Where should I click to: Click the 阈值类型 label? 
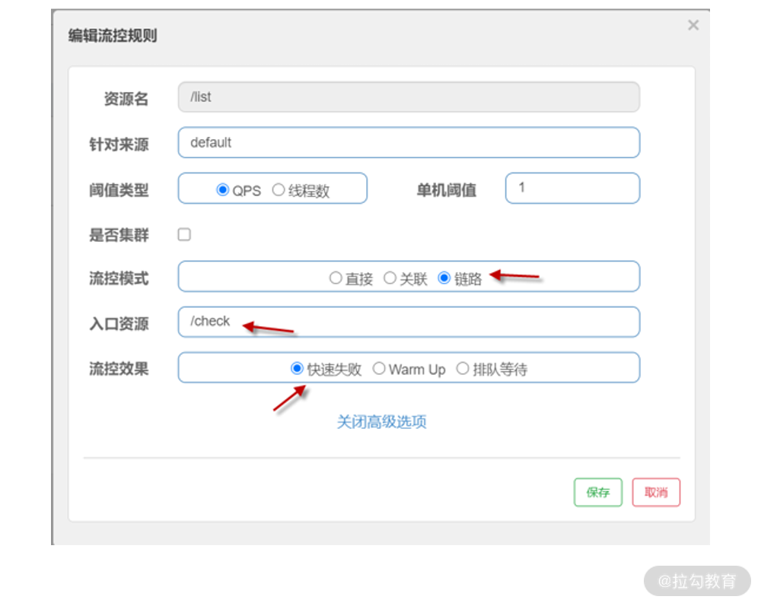coord(119,190)
